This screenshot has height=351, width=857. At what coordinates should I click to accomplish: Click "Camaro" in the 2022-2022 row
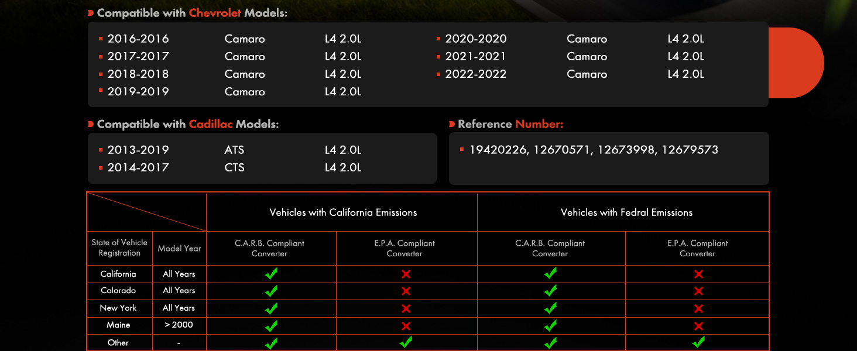click(x=587, y=74)
